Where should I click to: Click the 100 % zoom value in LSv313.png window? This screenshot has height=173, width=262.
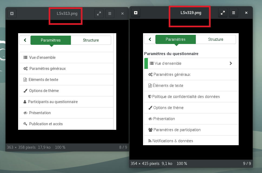pos(60,147)
